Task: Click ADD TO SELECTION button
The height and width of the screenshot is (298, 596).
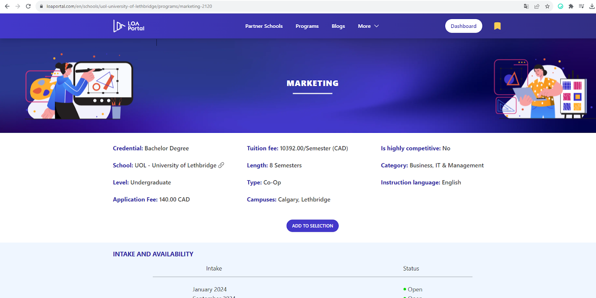Action: pos(313,226)
